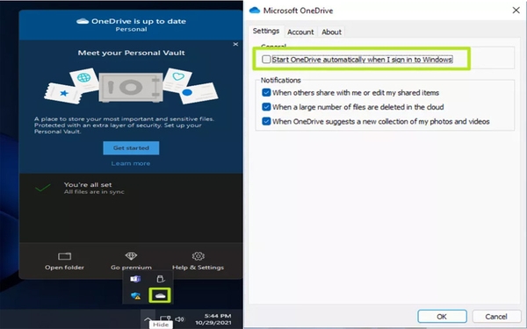
Task: Switch to the Account tab
Action: tap(300, 32)
